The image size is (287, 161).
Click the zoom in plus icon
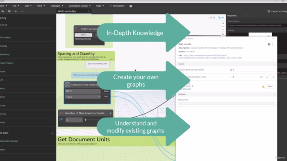[223, 26]
